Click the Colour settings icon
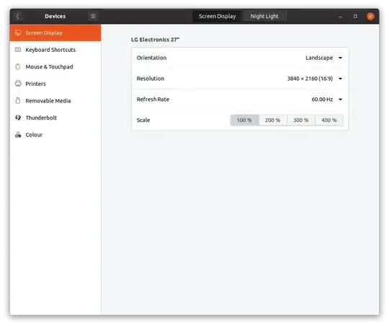This screenshot has height=326, width=389. [18, 135]
